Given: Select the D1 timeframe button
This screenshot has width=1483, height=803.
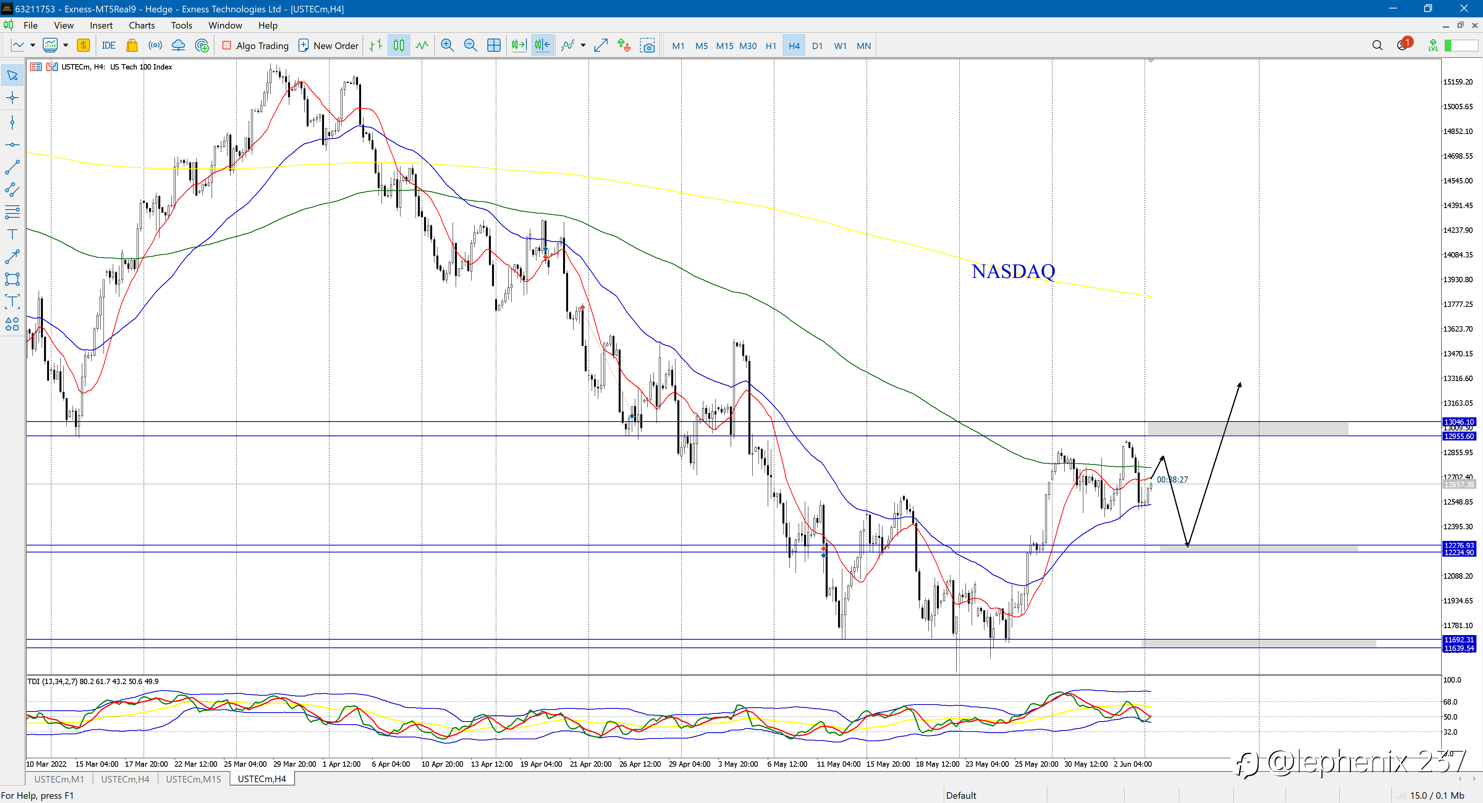Looking at the screenshot, I should (x=817, y=46).
